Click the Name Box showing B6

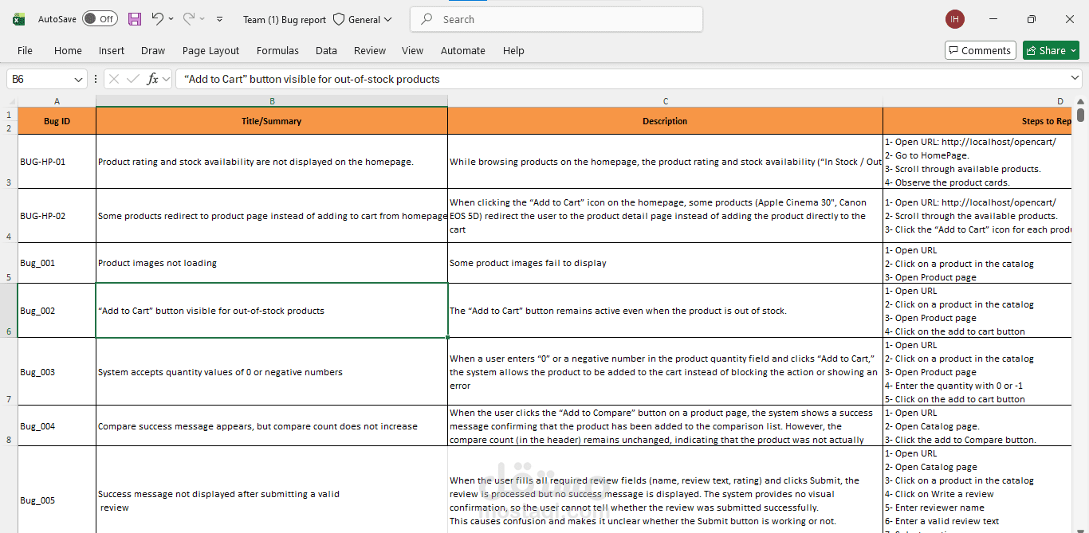click(40, 79)
